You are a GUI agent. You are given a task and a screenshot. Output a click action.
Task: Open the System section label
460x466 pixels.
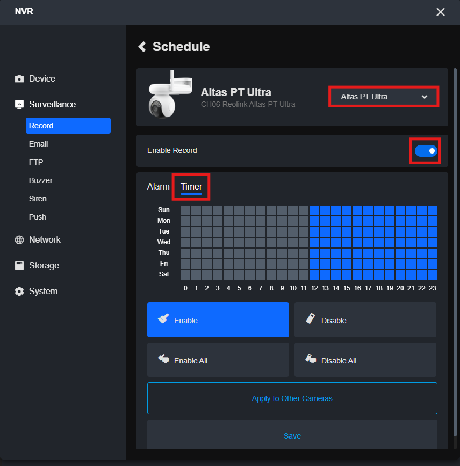(x=43, y=291)
